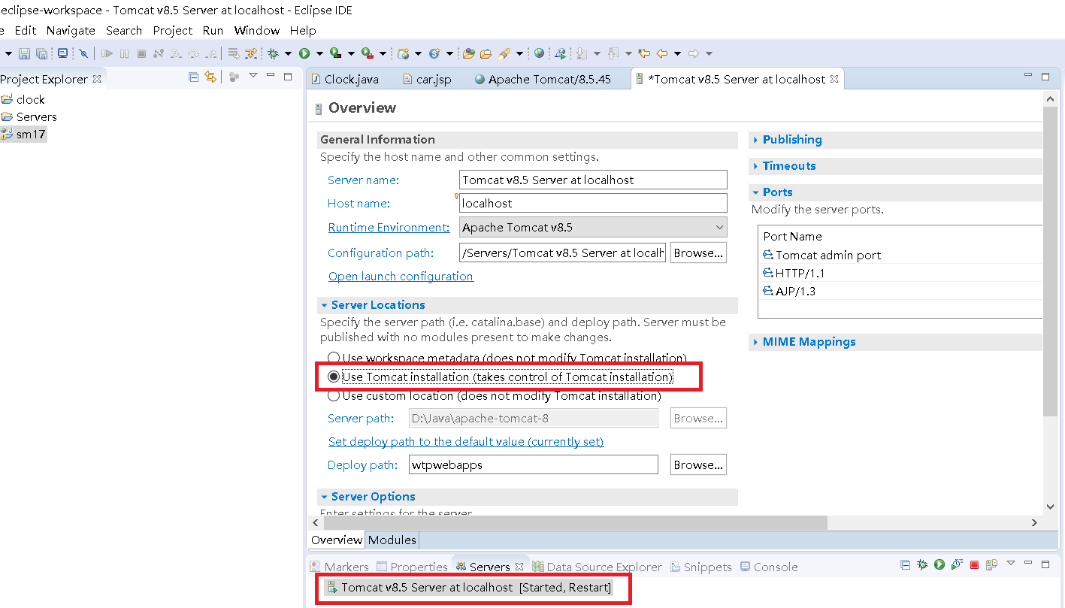1065x608 pixels.
Task: Collapse all in Project Explorer
Action: 193,77
